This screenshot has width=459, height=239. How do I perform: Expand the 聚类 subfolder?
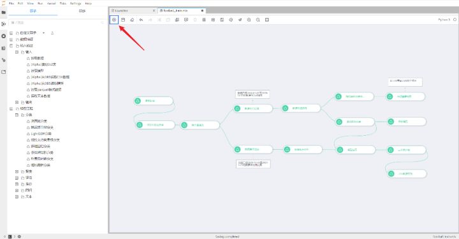(x=17, y=171)
